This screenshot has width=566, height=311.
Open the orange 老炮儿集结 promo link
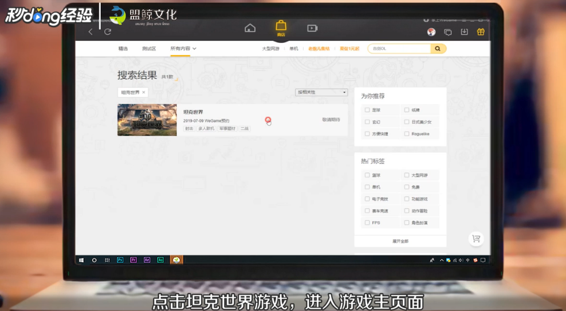click(319, 48)
